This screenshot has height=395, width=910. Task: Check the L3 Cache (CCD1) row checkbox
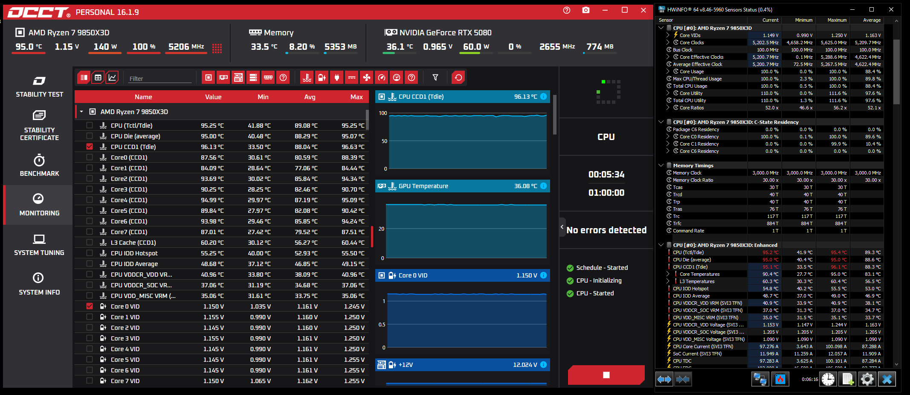coord(90,243)
